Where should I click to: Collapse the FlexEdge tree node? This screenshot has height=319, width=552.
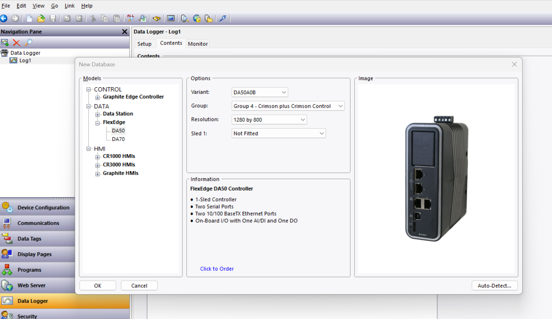tap(97, 123)
